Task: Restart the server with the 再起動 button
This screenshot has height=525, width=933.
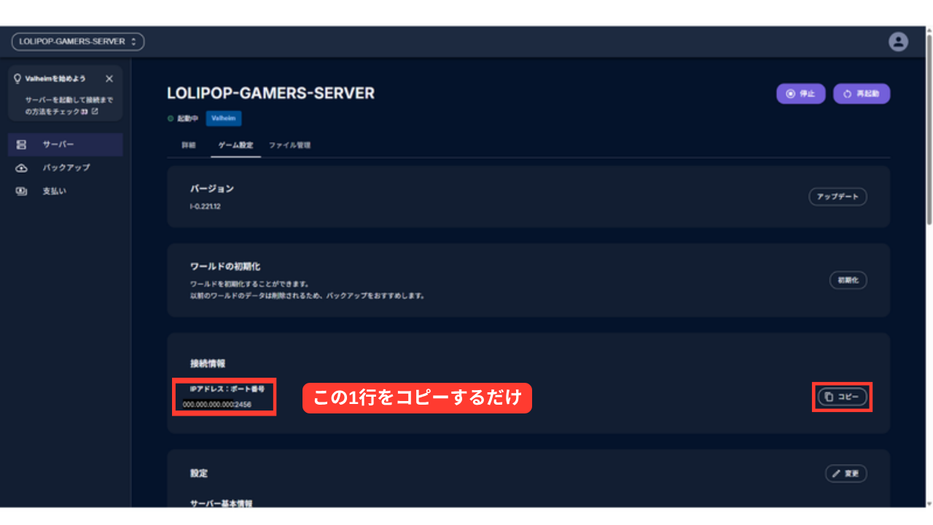Action: point(862,94)
